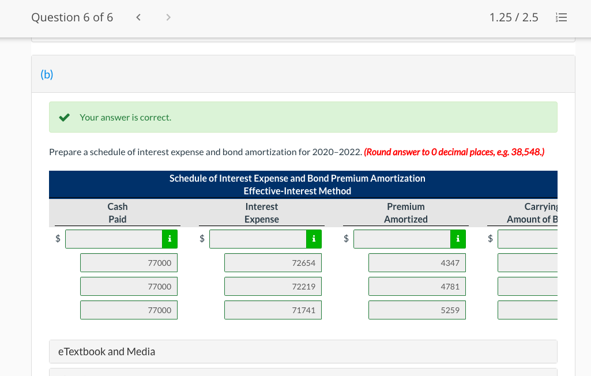Click Carrying Amount field beside 4347

pyautogui.click(x=528, y=263)
